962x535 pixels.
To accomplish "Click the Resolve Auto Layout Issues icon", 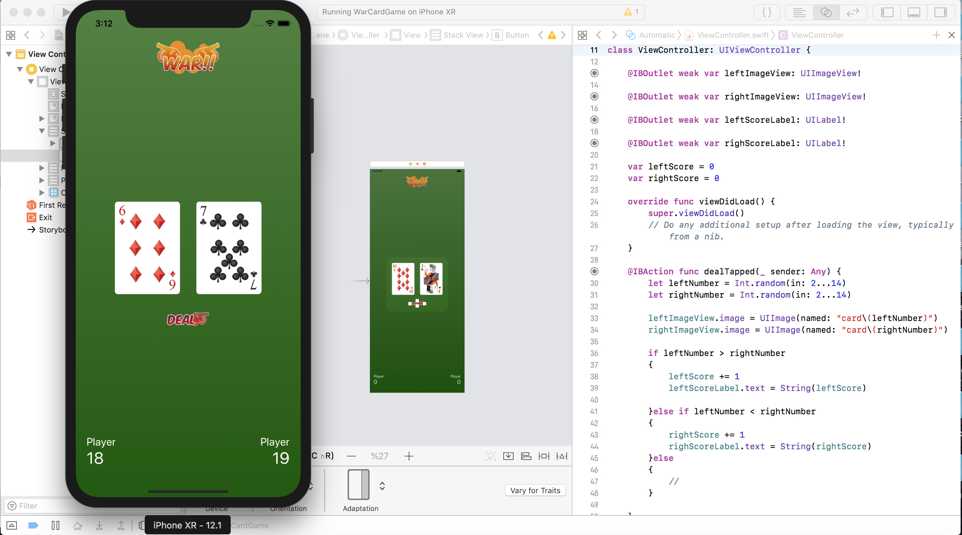I will click(562, 456).
